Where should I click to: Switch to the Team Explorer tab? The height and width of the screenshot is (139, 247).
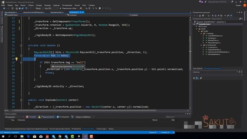(x=198, y=68)
